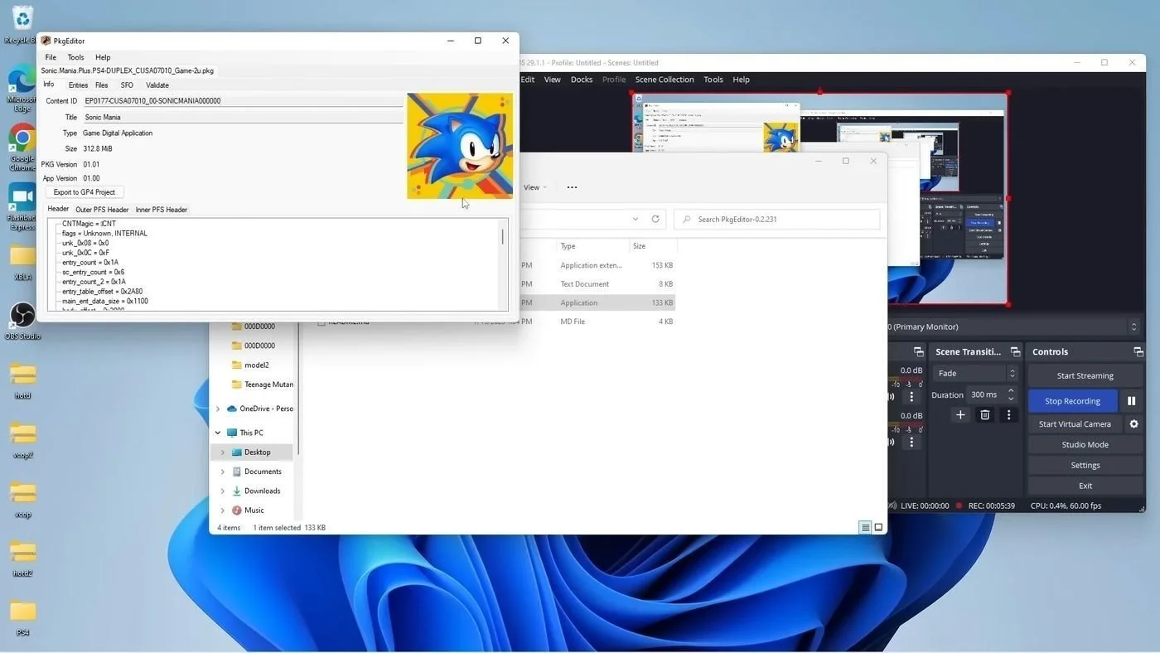Viewport: 1160px width, 653px height.
Task: Open the virtual camera gear settings icon
Action: [x=1133, y=423]
